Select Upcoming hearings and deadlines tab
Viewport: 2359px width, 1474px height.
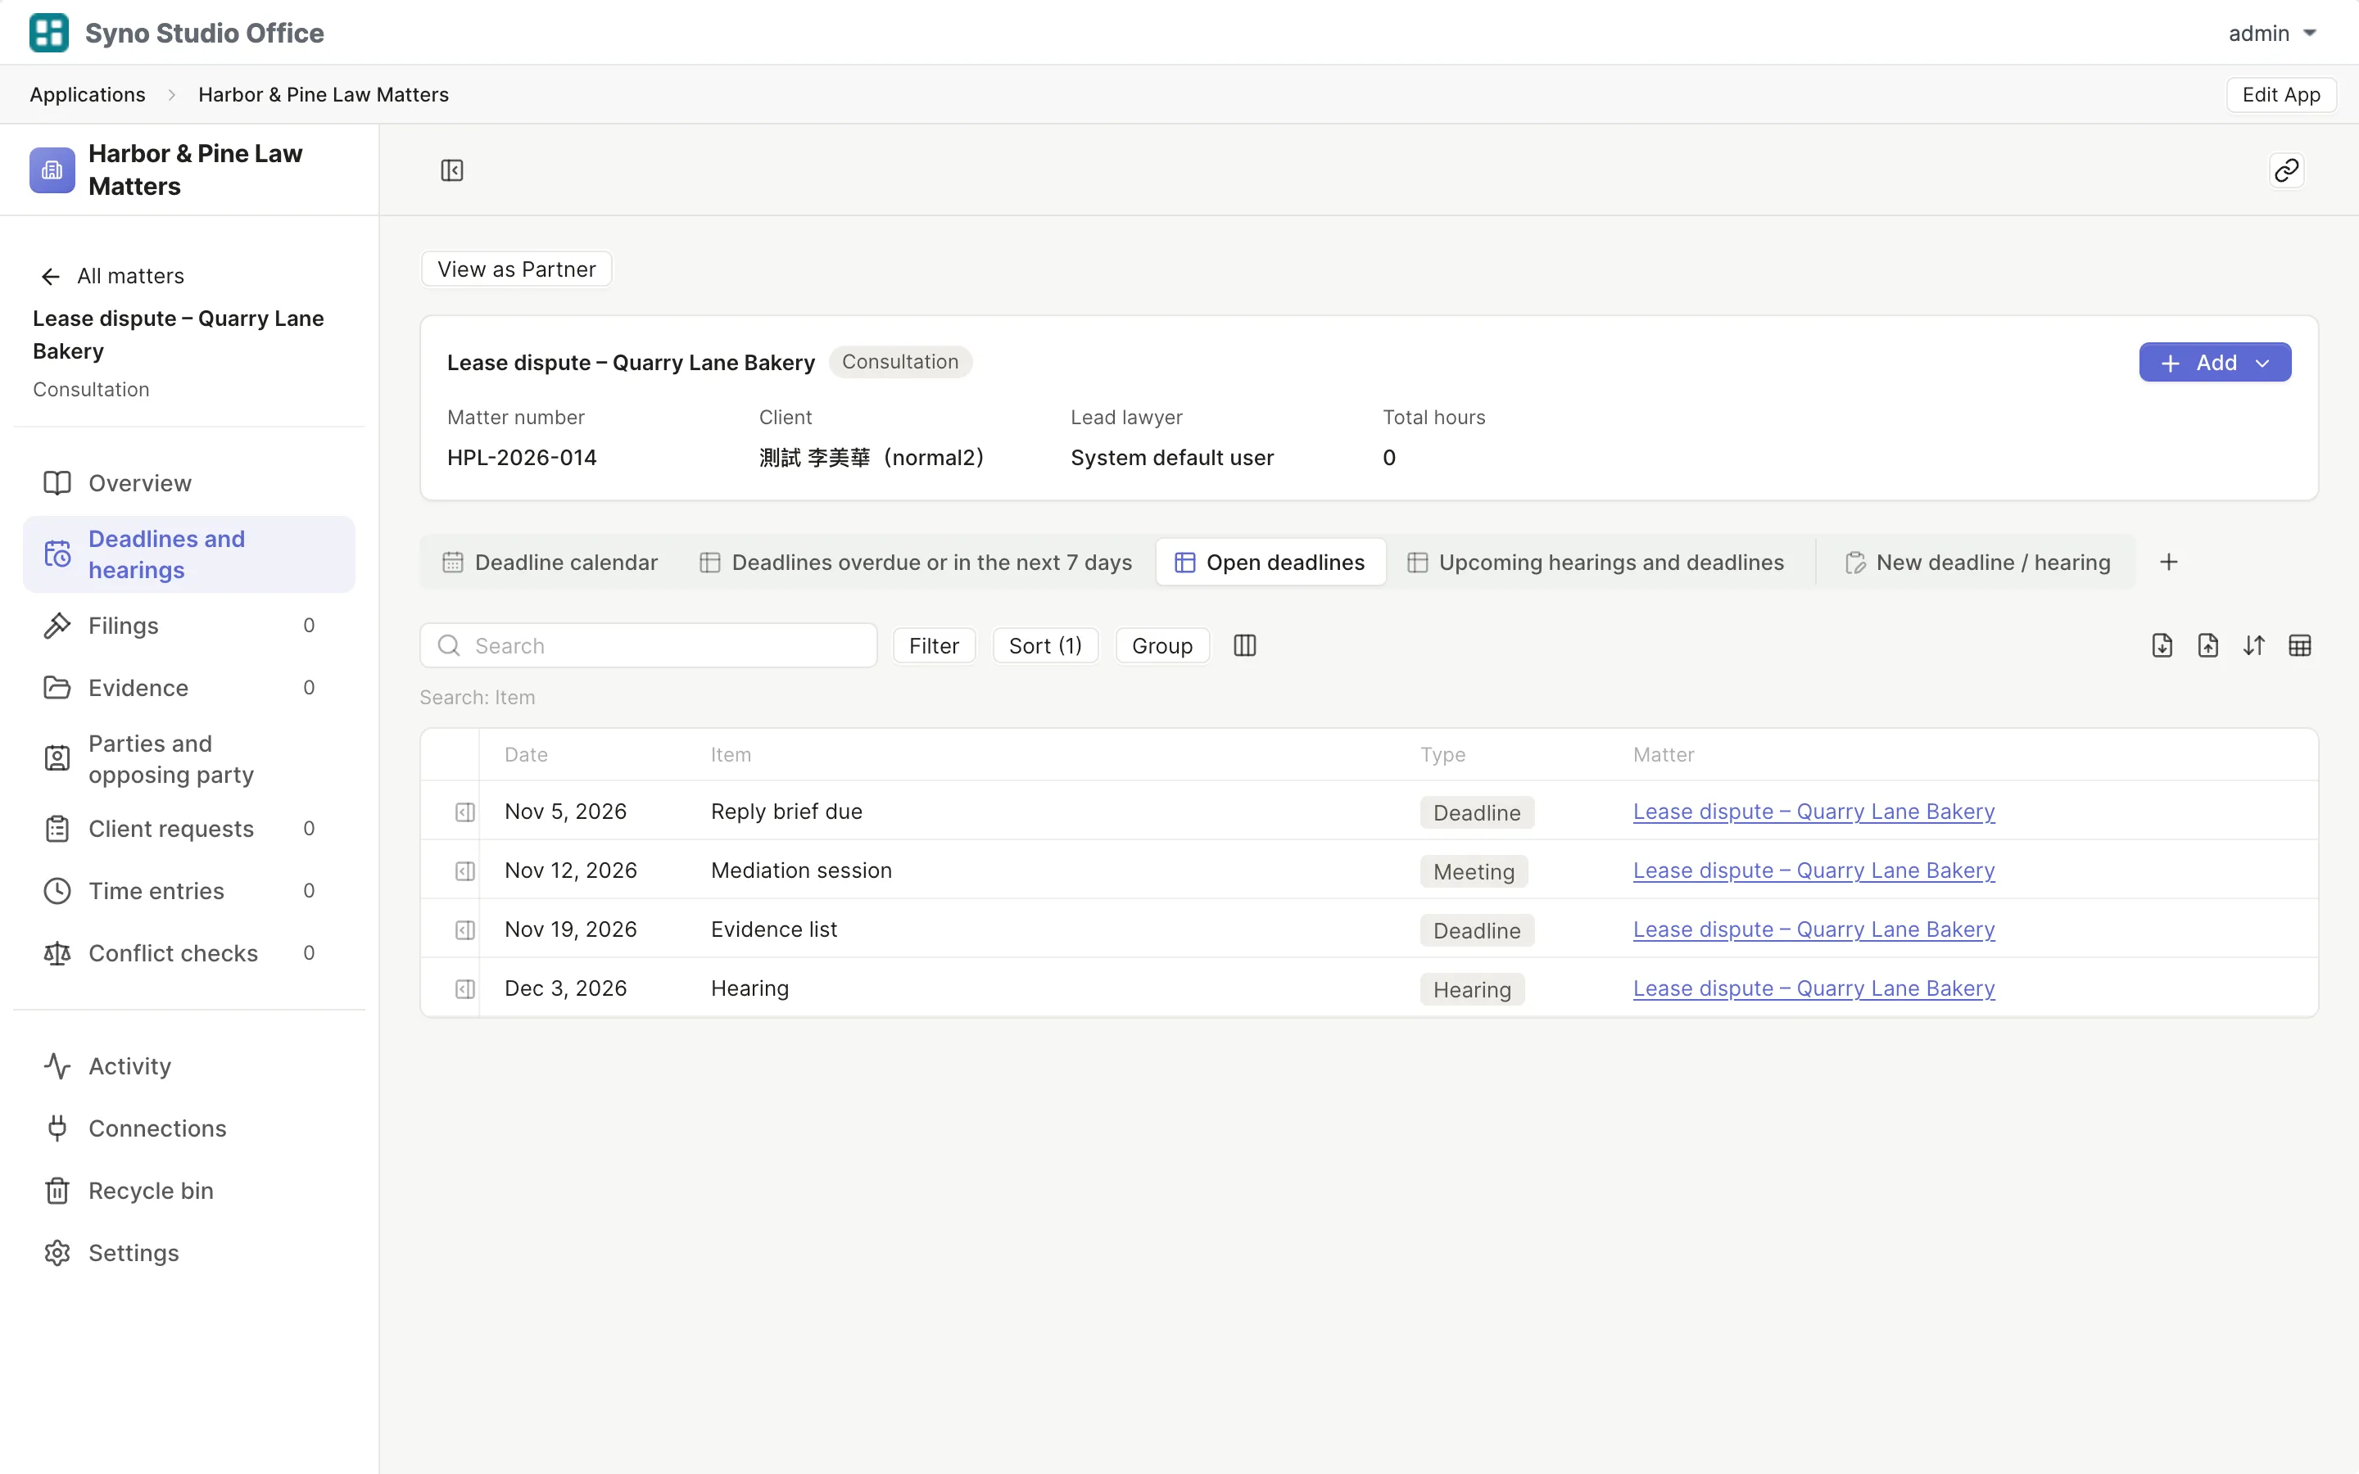(1596, 563)
